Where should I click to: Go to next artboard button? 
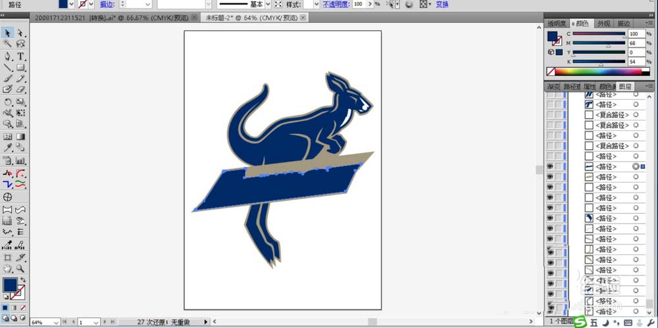[x=105, y=322]
